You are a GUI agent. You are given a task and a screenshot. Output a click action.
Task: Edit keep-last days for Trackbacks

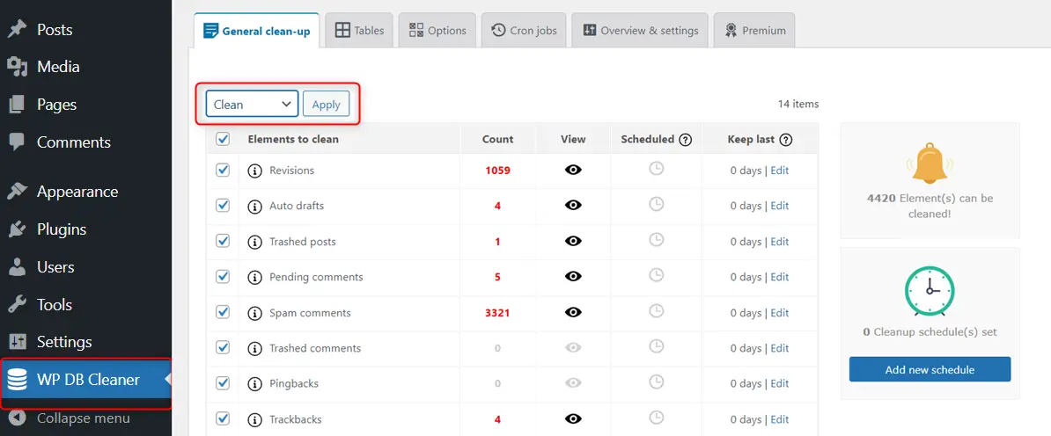[x=780, y=418]
